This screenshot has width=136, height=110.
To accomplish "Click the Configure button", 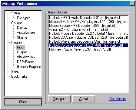I will pos(59,99).
